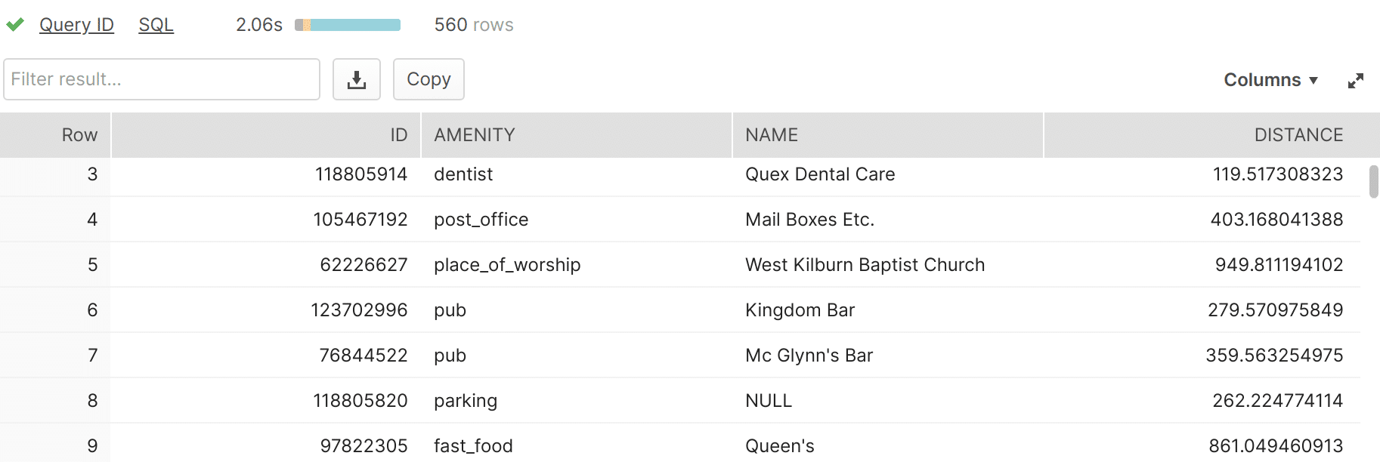Focus the Filter result input field
Viewport: 1380px width, 462px height.
coord(162,79)
